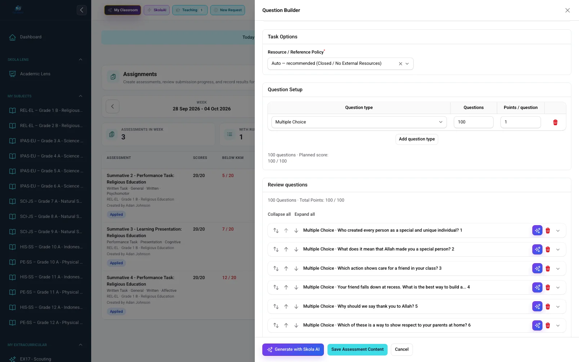Select PE-SS Grade 10 A subject
The image size is (579, 362).
[x=46, y=262]
